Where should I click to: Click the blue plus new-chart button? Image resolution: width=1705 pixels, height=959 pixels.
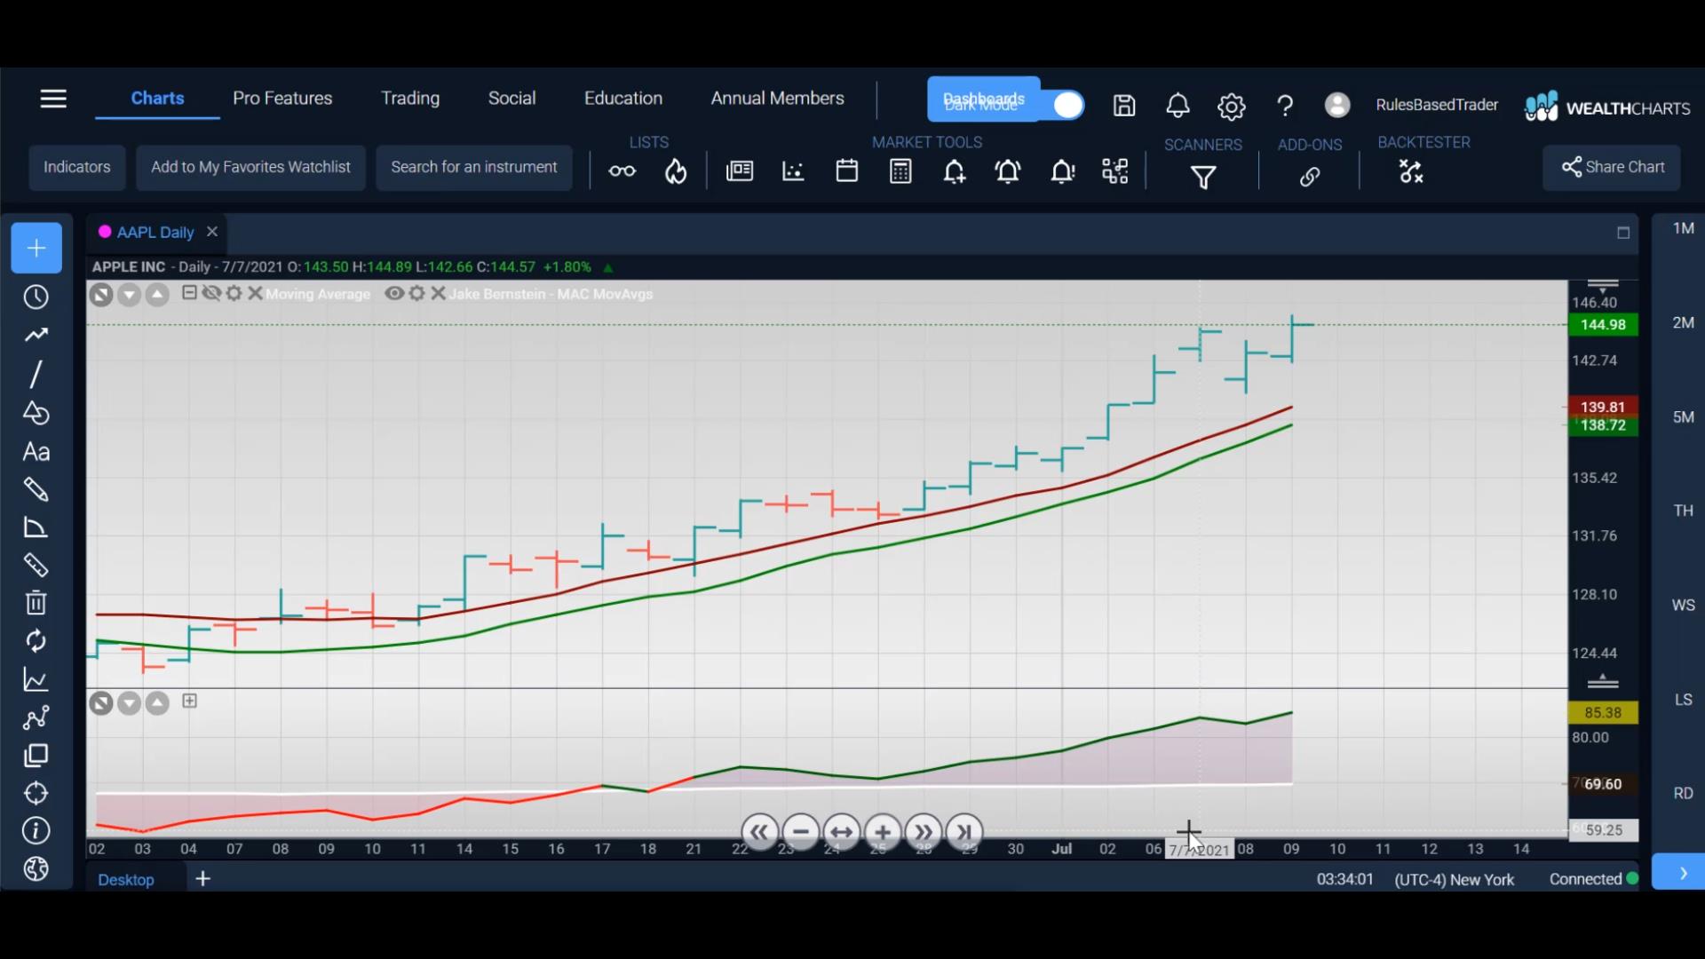[36, 248]
